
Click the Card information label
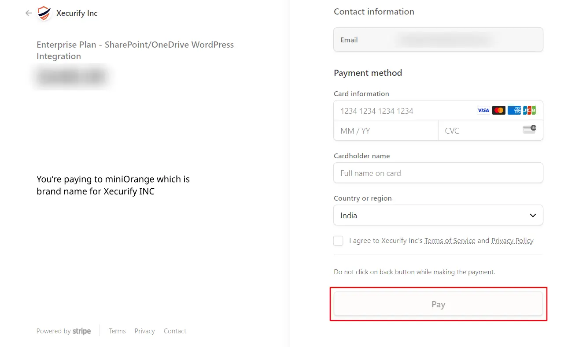361,93
